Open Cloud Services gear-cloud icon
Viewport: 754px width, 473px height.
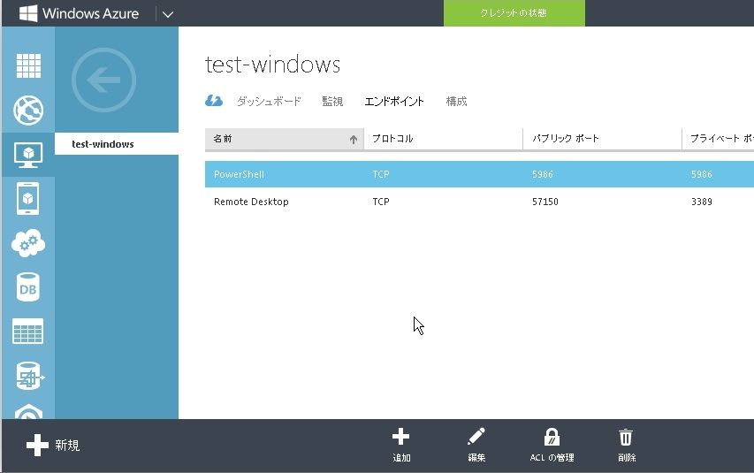tap(28, 243)
